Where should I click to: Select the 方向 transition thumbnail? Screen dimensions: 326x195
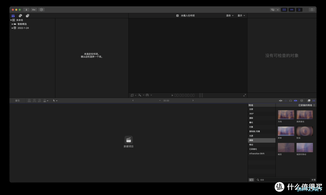(x=286, y=115)
